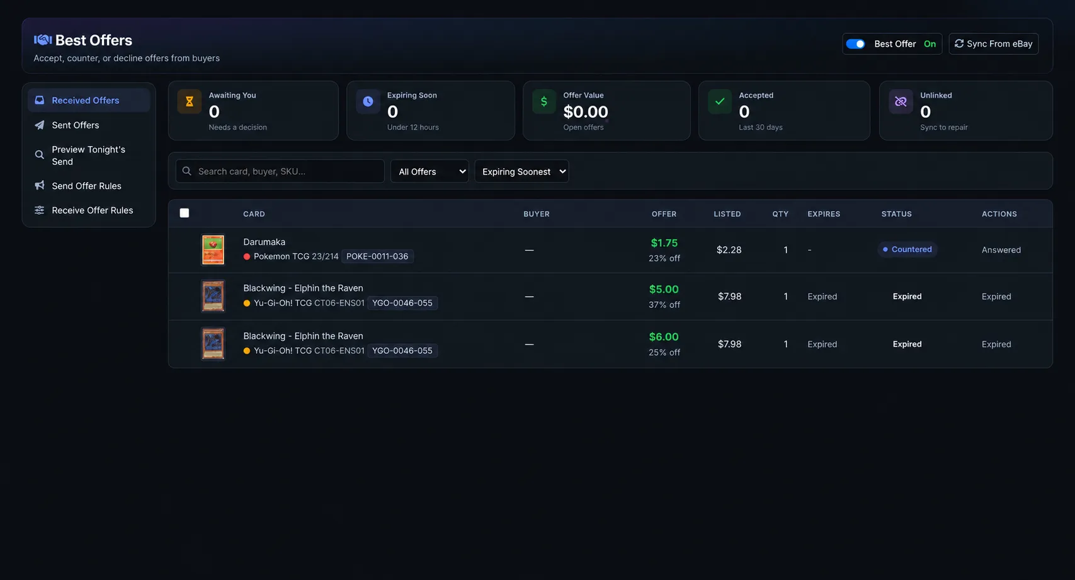Click the Awaiting You stat card label

[x=232, y=96]
